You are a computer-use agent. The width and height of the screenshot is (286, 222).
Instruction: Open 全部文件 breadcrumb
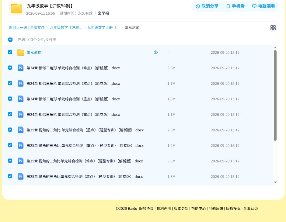pos(37,28)
